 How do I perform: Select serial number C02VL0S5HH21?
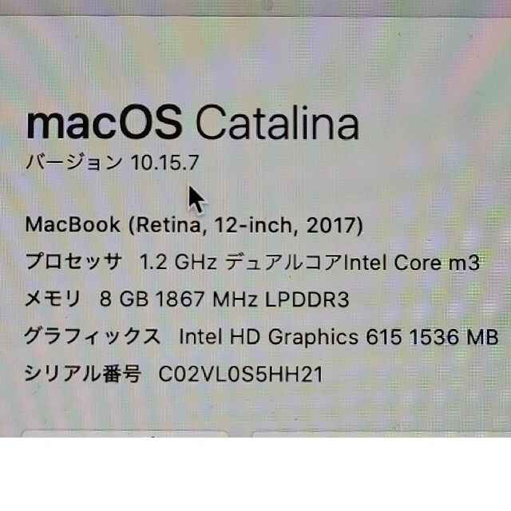pos(240,374)
